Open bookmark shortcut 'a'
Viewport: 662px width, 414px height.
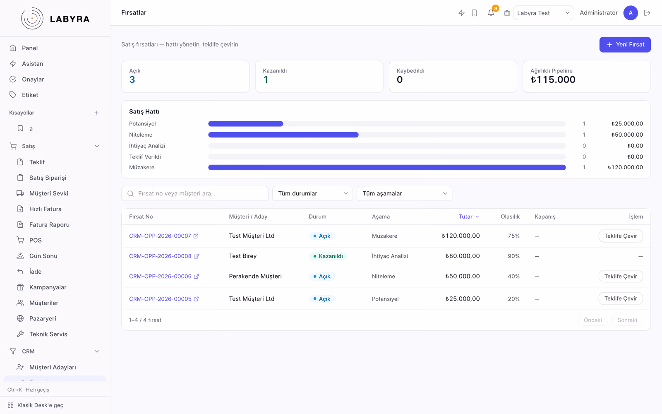(x=20, y=129)
